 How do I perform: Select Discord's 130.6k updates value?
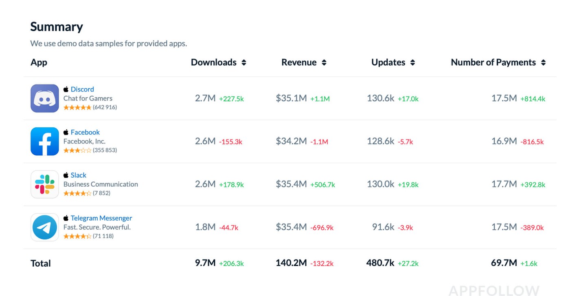pyautogui.click(x=380, y=98)
